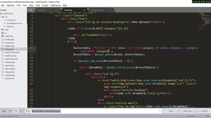Open the Preferences menu
This screenshot has width=211, height=118.
[55, 5]
